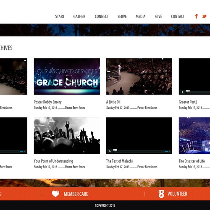The width and height of the screenshot is (210, 210).
Task: Open the SERVE menu item
Action: [x=122, y=16]
